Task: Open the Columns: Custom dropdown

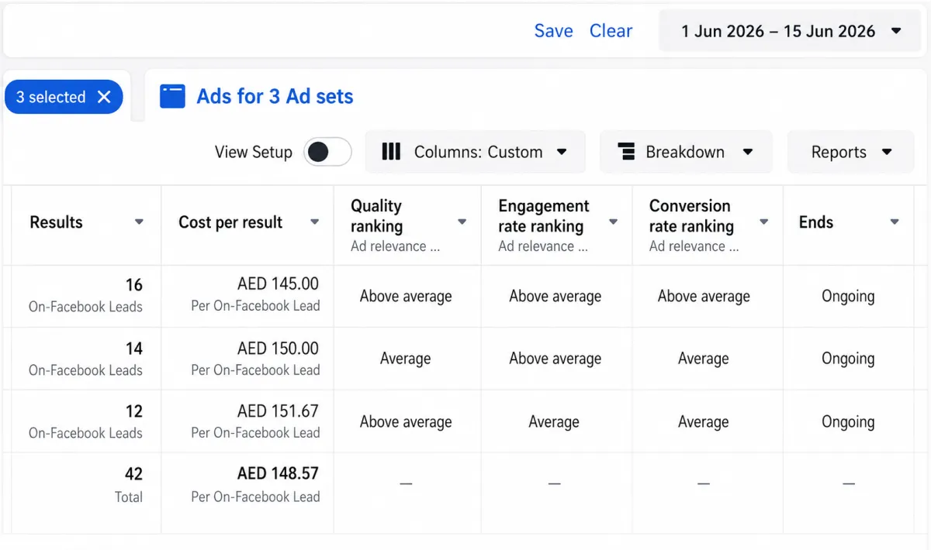Action: [x=475, y=152]
